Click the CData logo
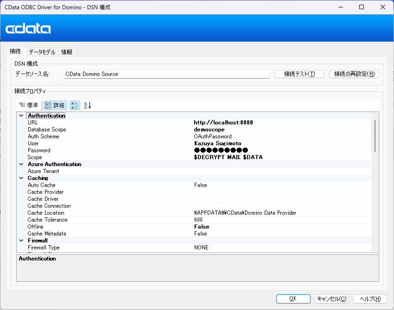The height and width of the screenshot is (310, 394). pos(28,29)
